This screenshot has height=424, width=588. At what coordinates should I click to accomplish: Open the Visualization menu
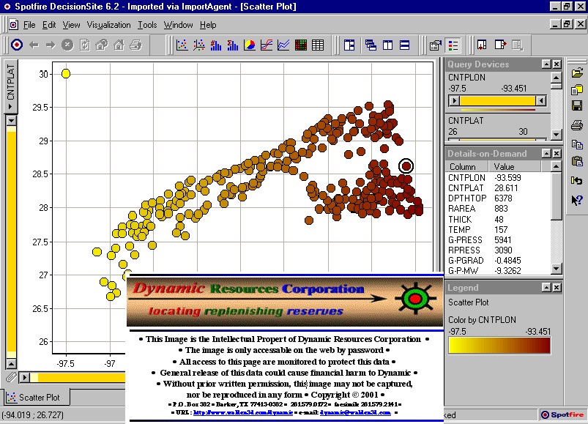pyautogui.click(x=108, y=25)
